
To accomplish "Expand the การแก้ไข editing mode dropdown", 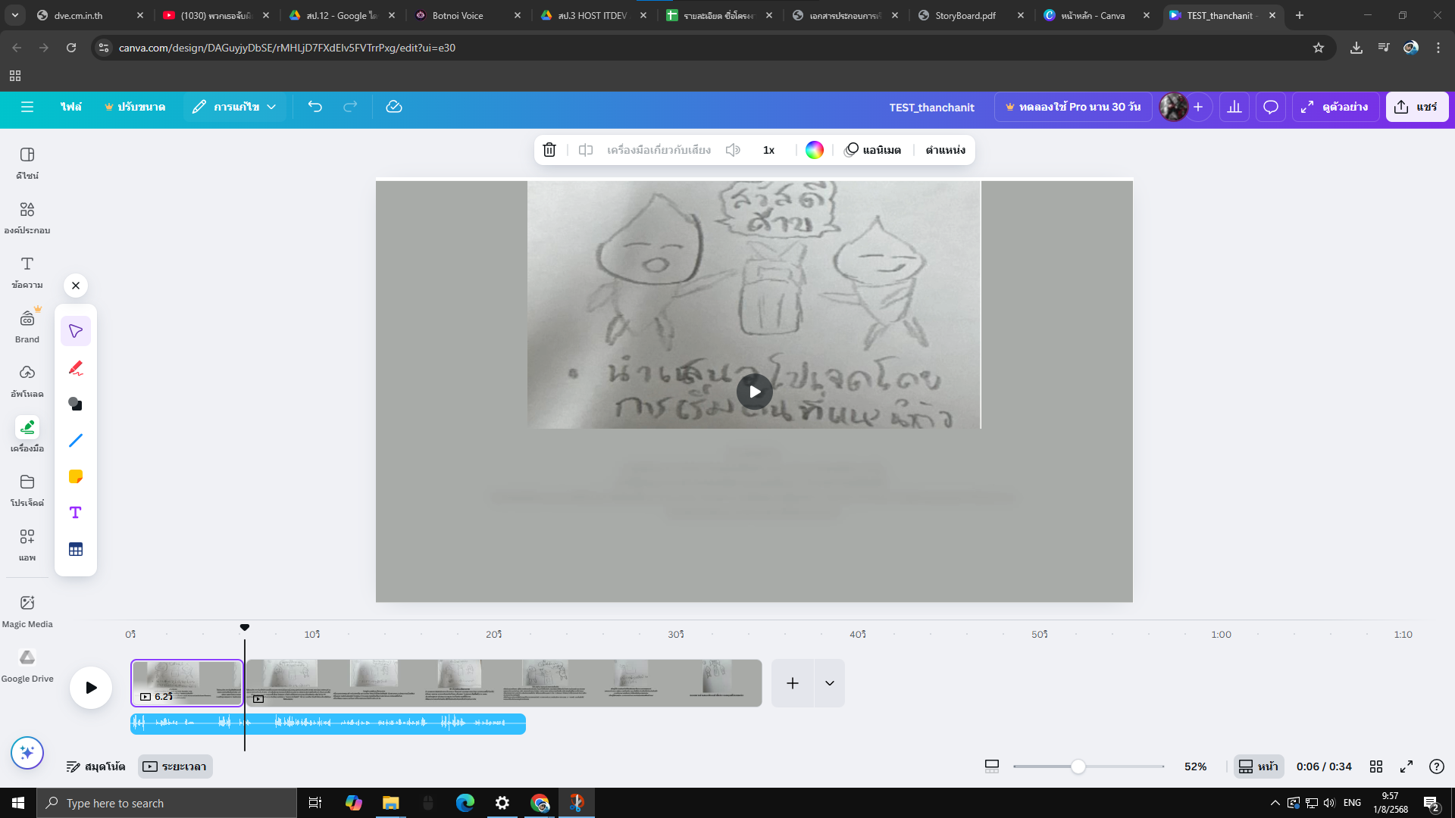I will 234,107.
